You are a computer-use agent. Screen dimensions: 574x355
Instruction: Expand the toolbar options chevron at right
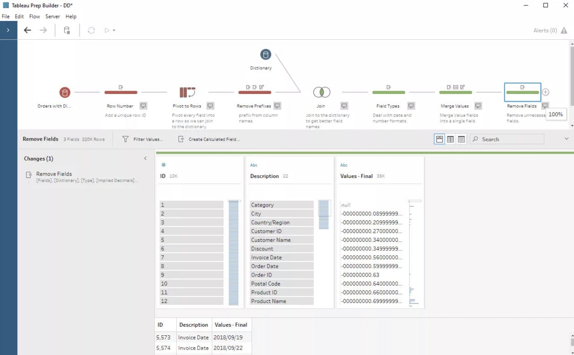click(567, 139)
